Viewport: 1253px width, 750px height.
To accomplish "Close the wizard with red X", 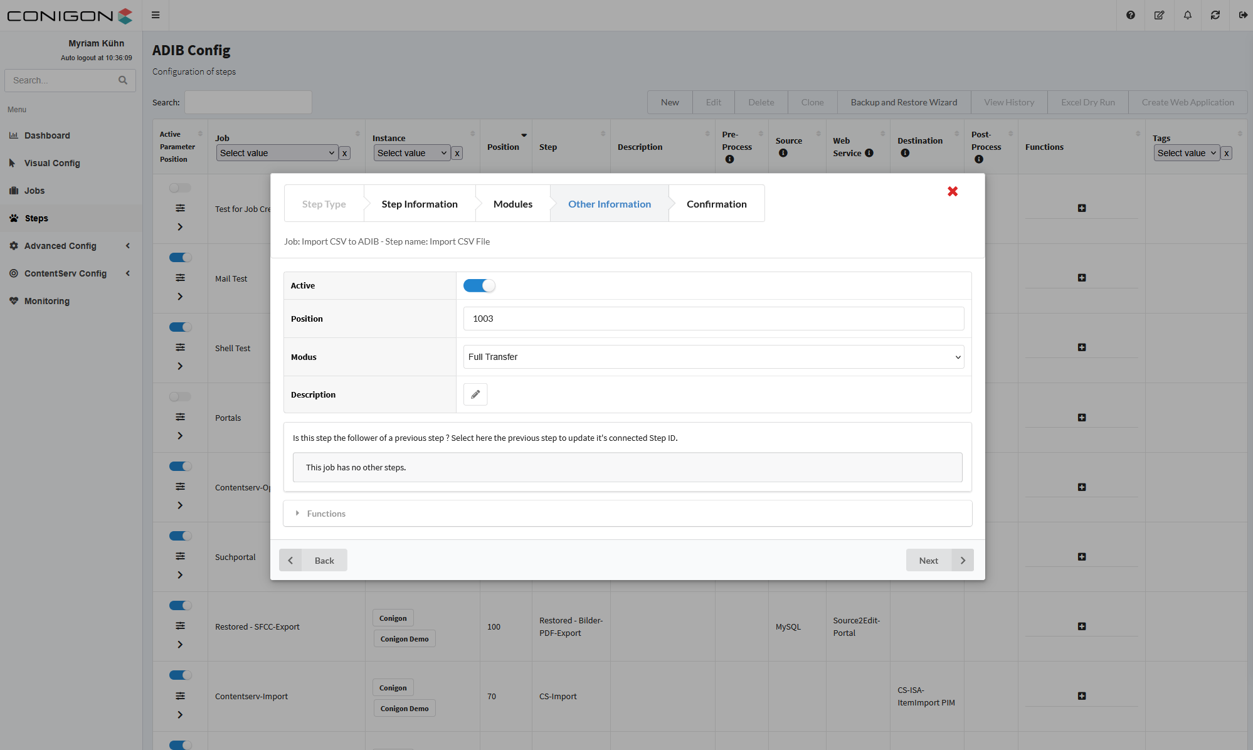I will (953, 191).
